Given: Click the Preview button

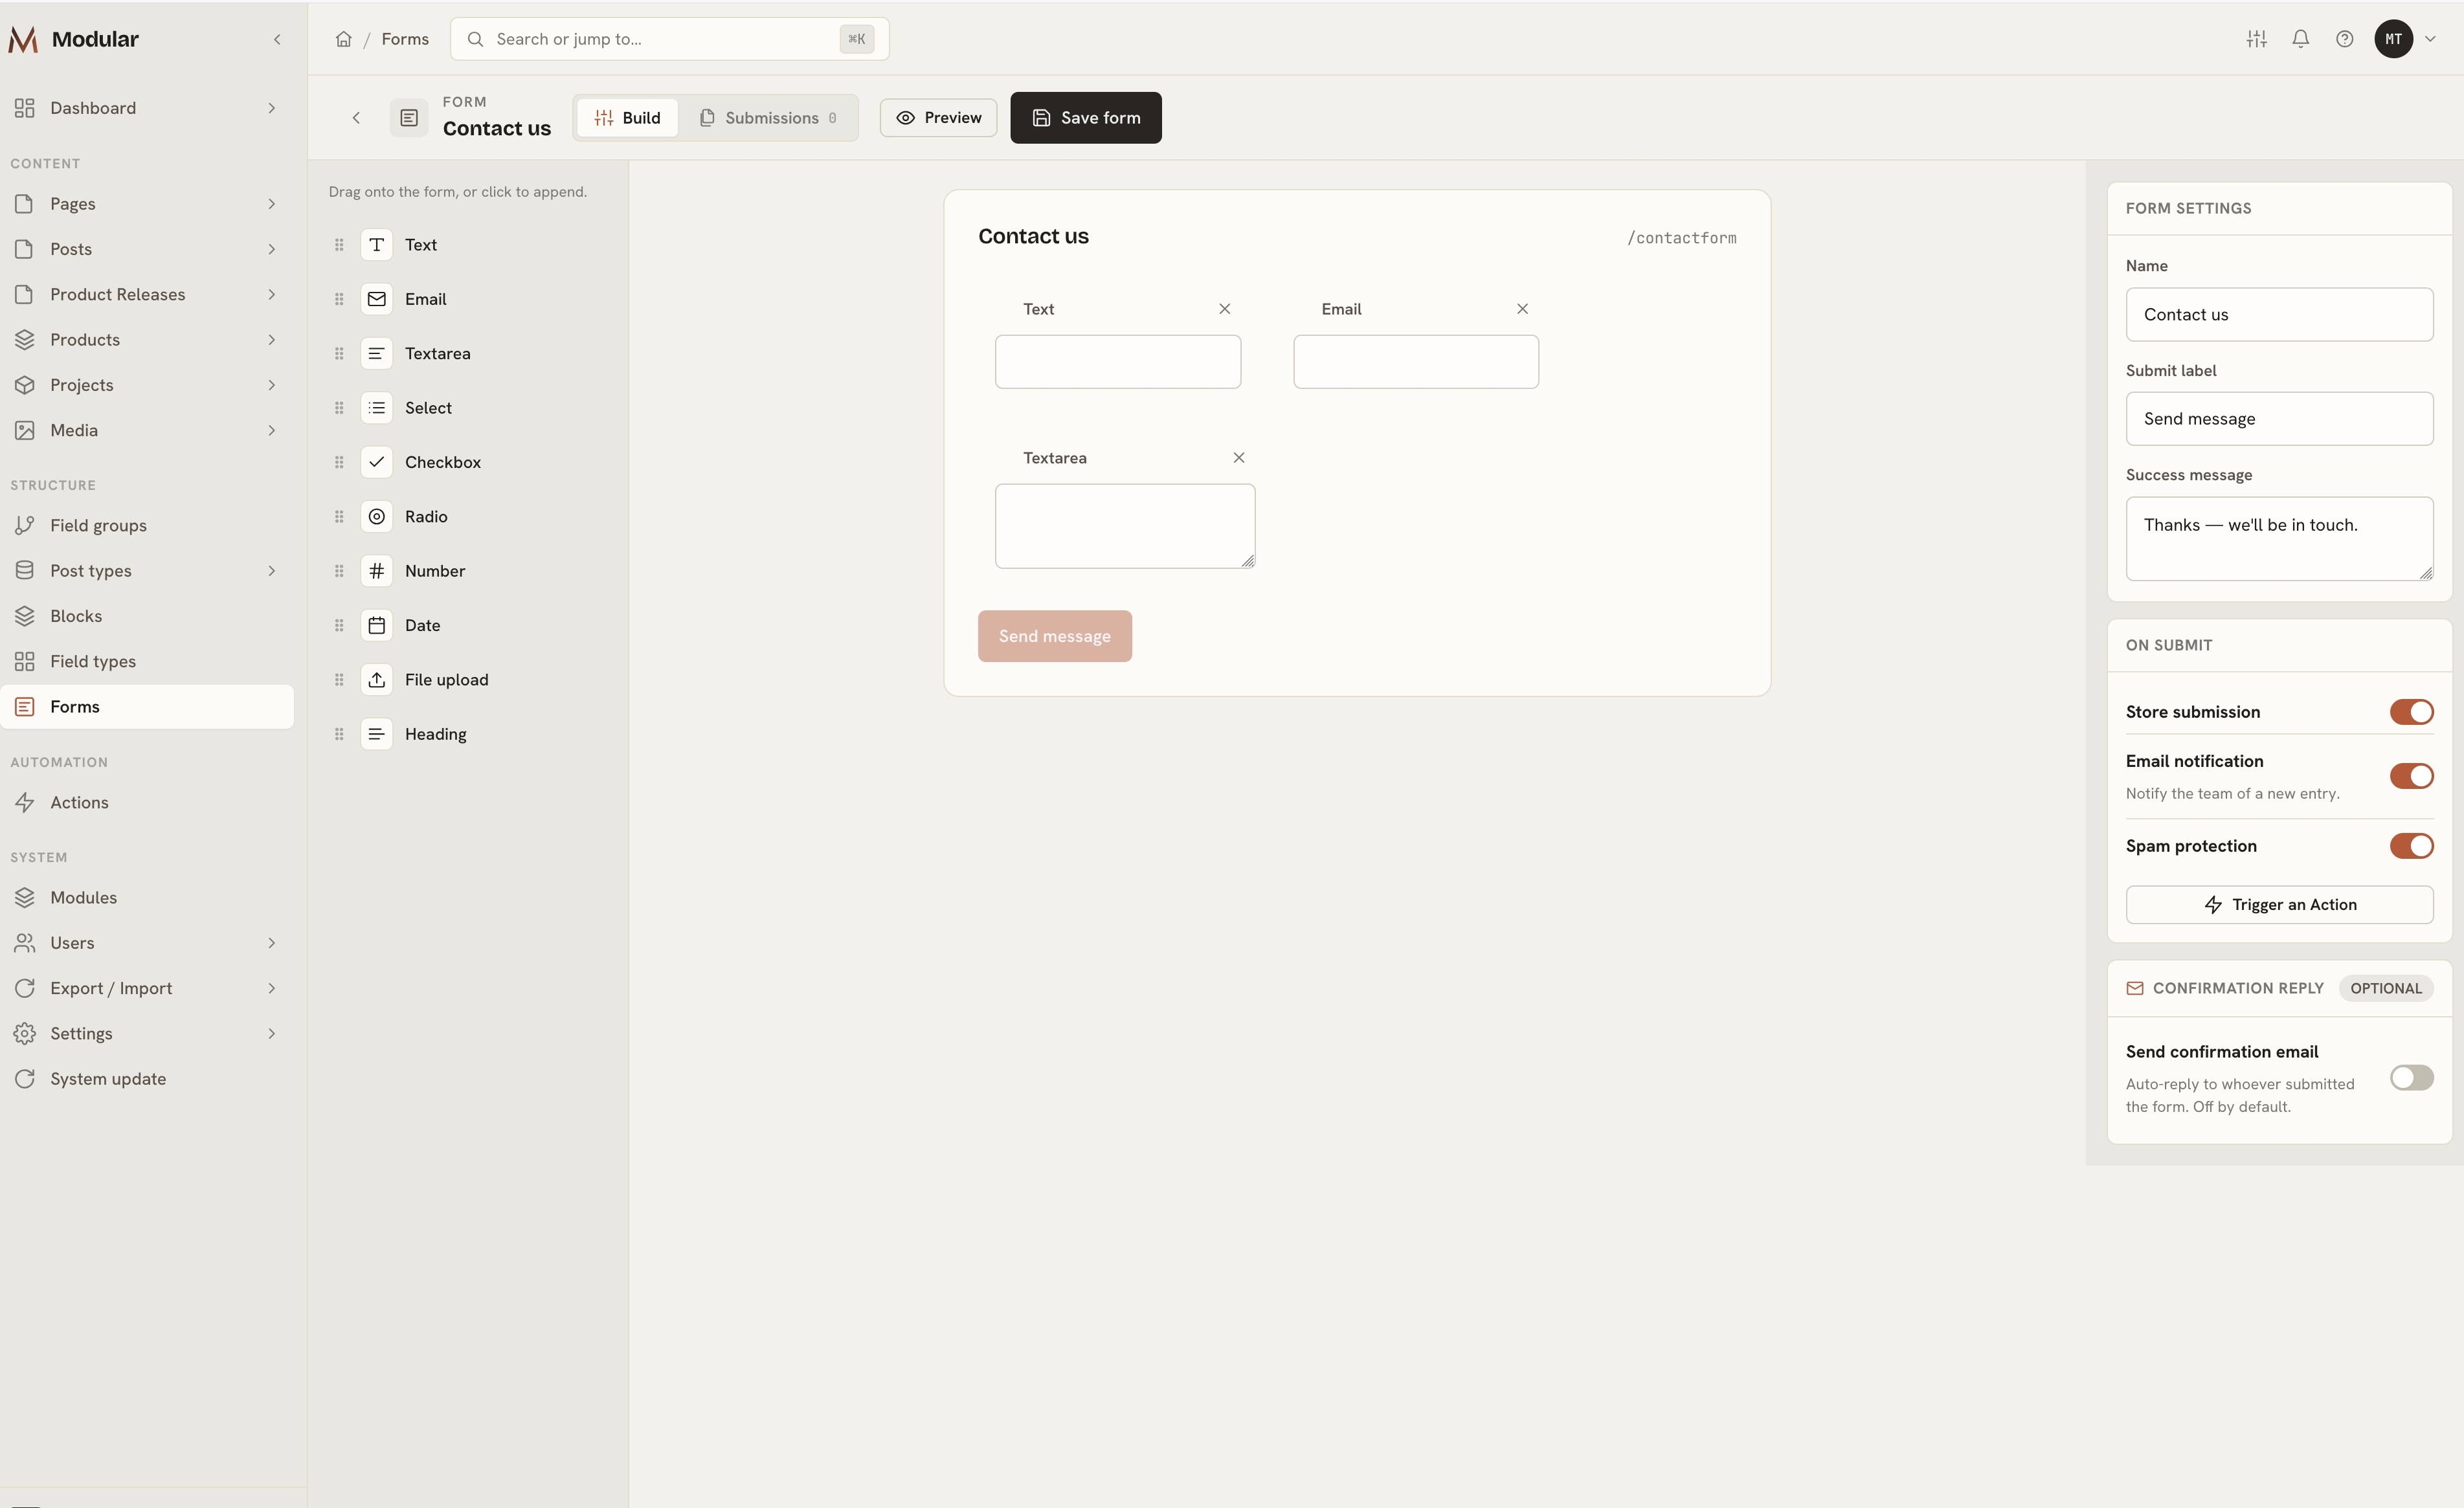Looking at the screenshot, I should [x=938, y=118].
